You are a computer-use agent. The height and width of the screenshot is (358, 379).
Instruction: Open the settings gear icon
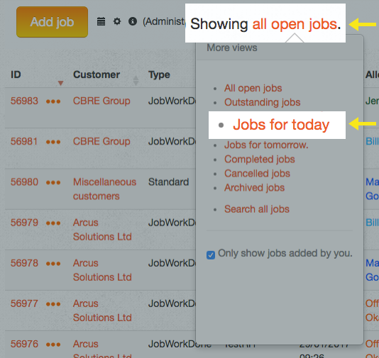pyautogui.click(x=117, y=21)
